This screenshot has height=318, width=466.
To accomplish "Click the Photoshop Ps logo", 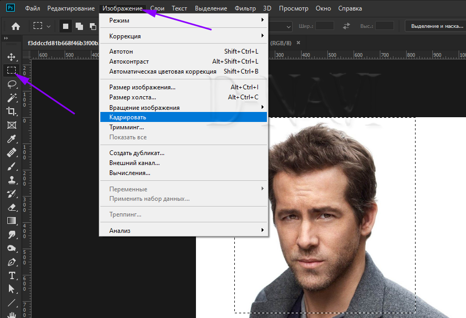I will pos(11,8).
